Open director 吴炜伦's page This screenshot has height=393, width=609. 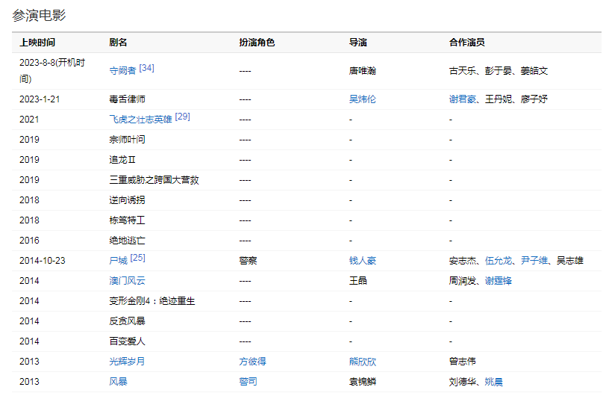coord(362,99)
